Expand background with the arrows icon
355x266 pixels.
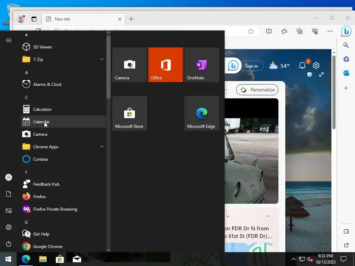(321, 74)
